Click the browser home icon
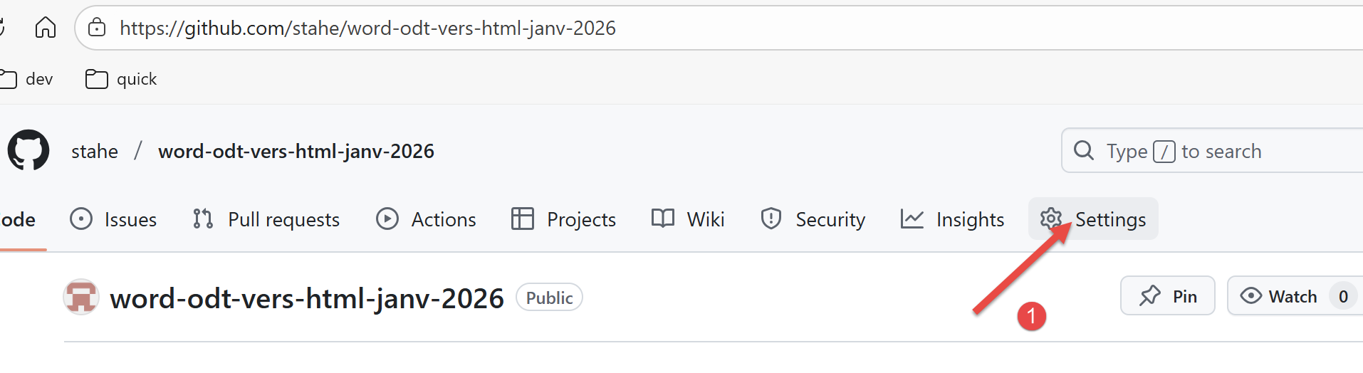Image resolution: width=1363 pixels, height=373 pixels. [x=46, y=28]
